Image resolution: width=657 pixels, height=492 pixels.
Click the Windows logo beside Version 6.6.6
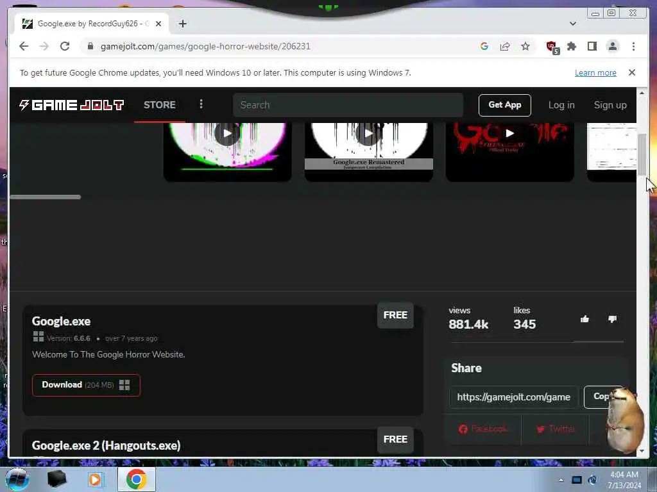click(x=38, y=336)
